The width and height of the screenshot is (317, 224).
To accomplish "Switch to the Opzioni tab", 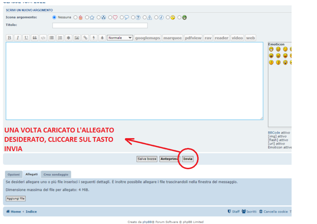I will point(13,175).
